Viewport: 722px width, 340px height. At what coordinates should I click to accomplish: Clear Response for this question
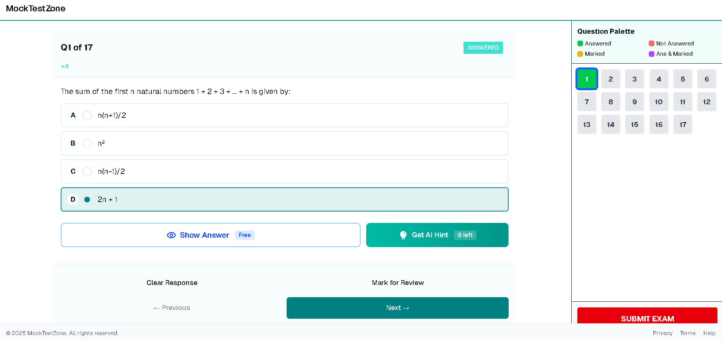[x=172, y=283]
